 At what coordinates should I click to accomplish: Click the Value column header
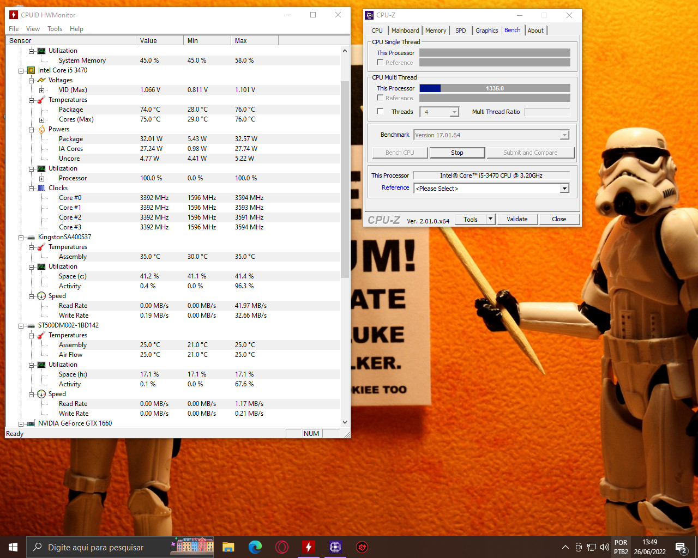click(x=160, y=40)
